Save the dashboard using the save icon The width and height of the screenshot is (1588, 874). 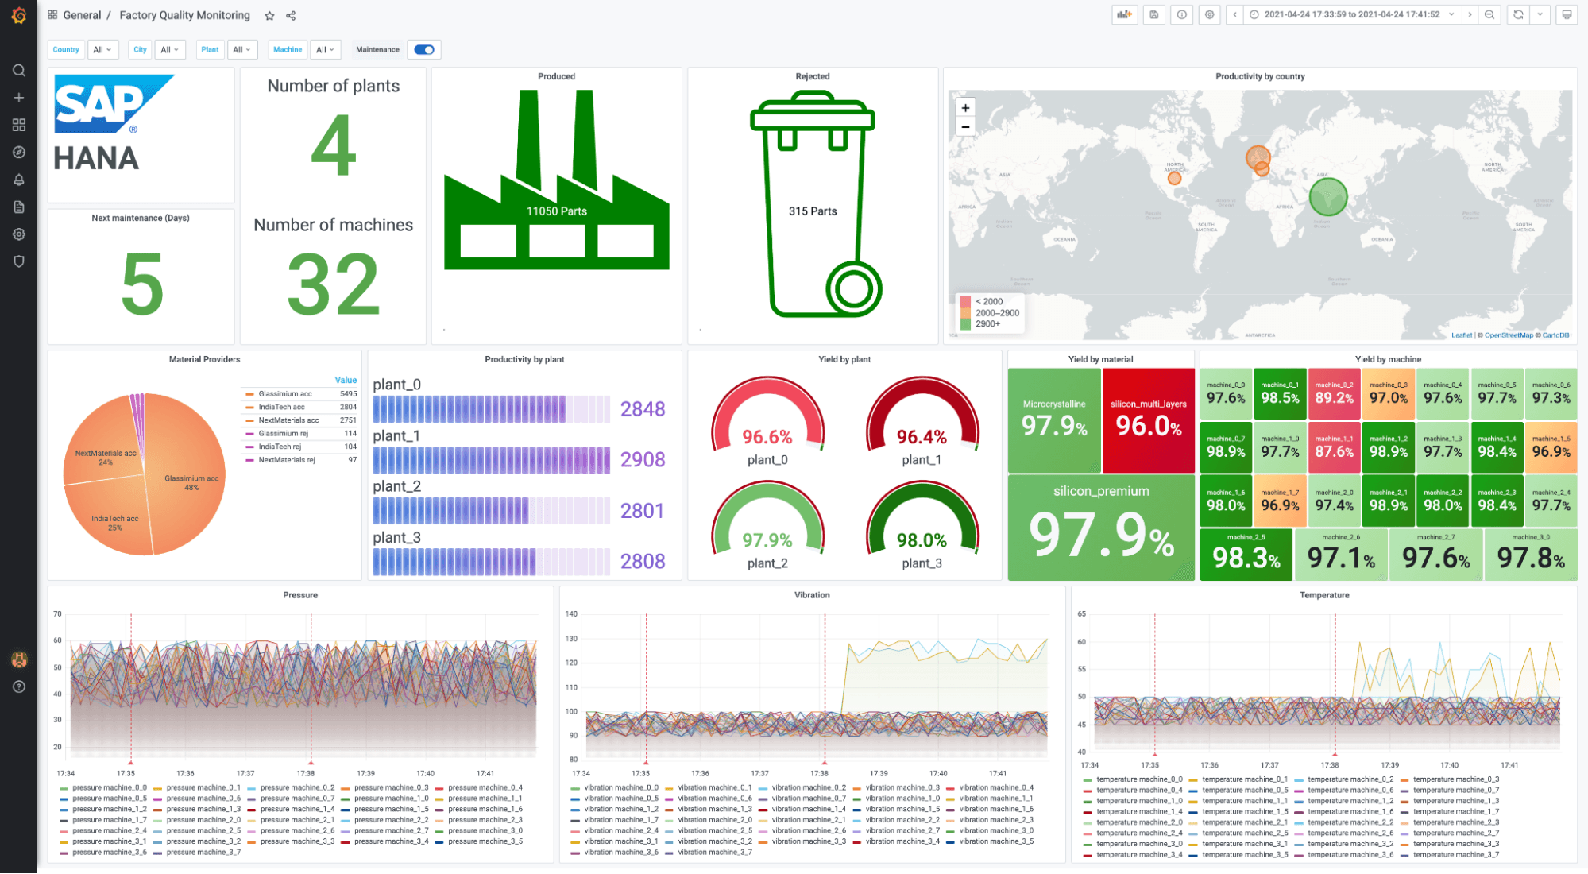1153,14
